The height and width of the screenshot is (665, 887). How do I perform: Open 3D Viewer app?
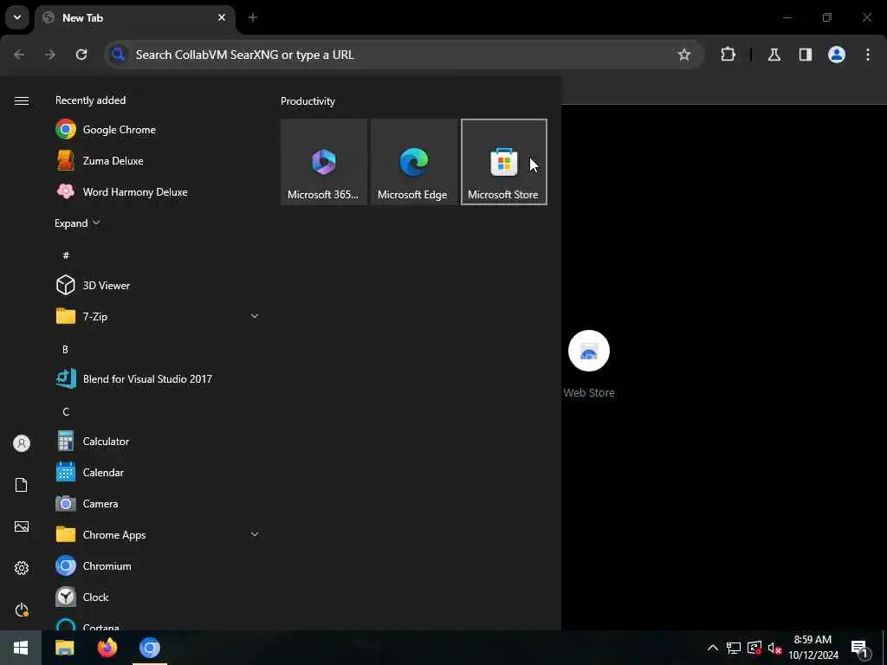159,285
